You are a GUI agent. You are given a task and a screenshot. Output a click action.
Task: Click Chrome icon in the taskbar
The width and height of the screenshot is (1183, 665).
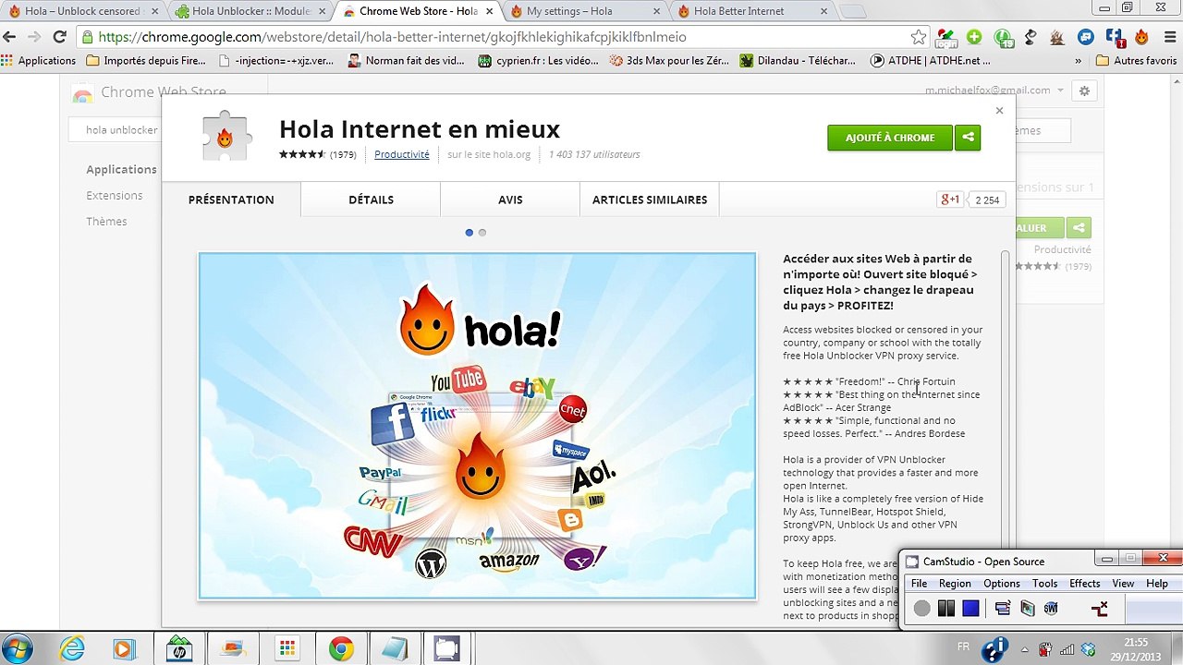[x=341, y=648]
